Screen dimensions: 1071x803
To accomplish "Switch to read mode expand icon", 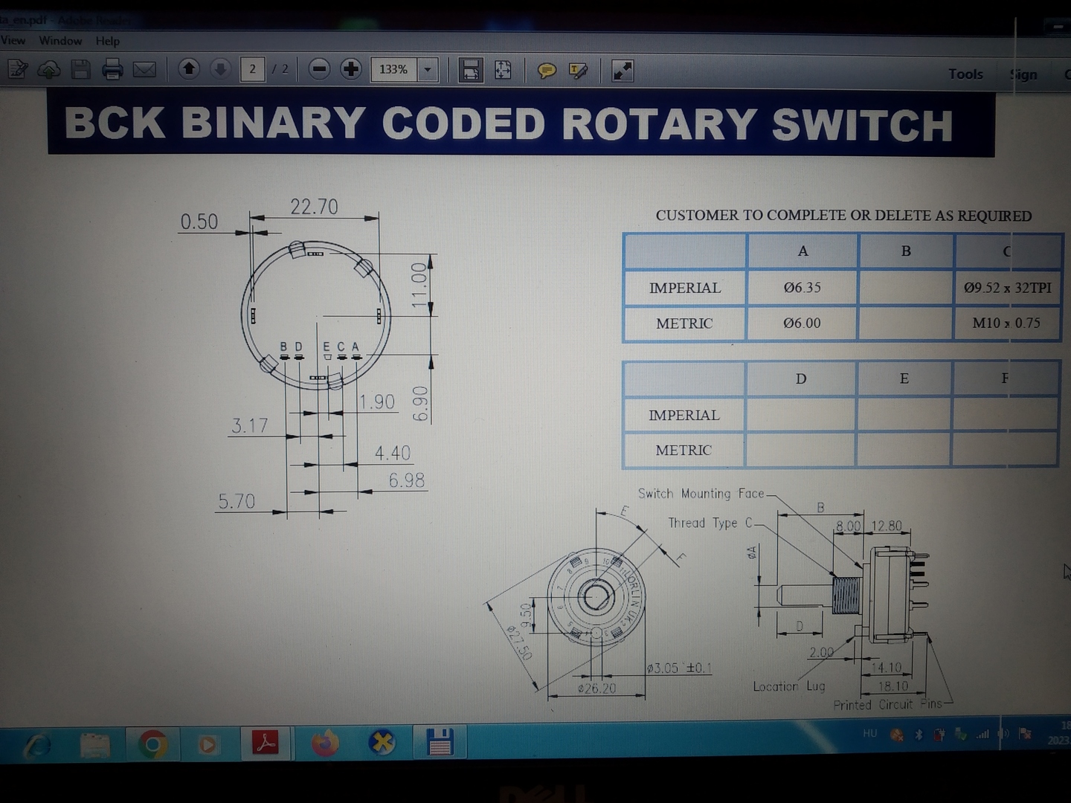I will [x=622, y=71].
